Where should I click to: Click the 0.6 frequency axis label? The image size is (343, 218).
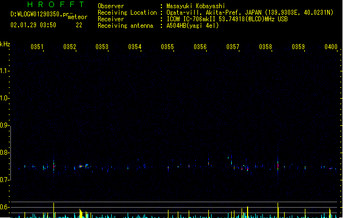[x=4, y=207]
